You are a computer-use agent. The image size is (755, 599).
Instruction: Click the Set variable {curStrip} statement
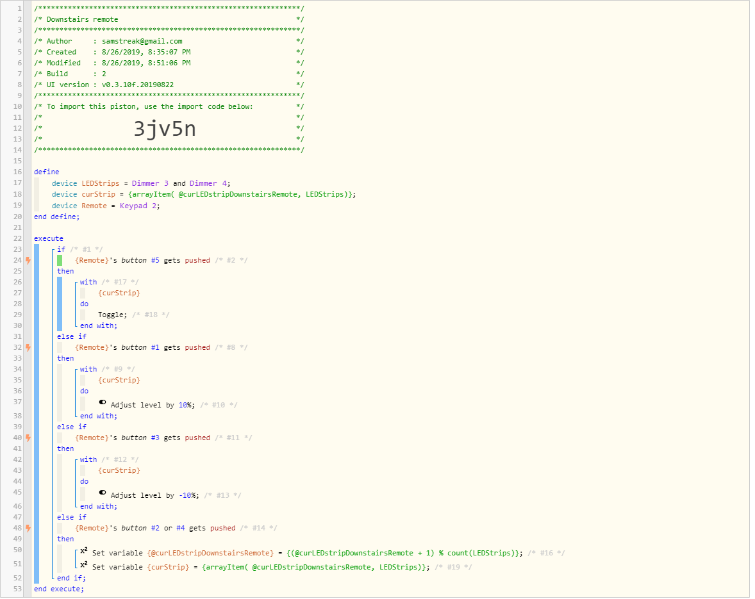(261, 567)
